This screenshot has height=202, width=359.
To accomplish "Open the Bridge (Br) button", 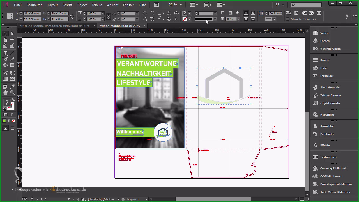I will click(x=157, y=5).
